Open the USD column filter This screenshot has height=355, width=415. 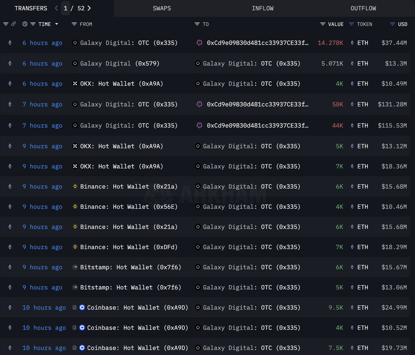(392, 24)
